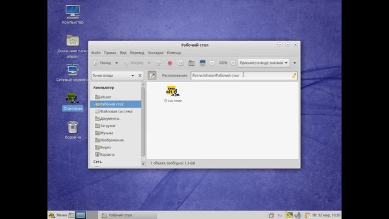The image size is (389, 219).
Task: Click the volume tray icon
Action: pos(298,215)
